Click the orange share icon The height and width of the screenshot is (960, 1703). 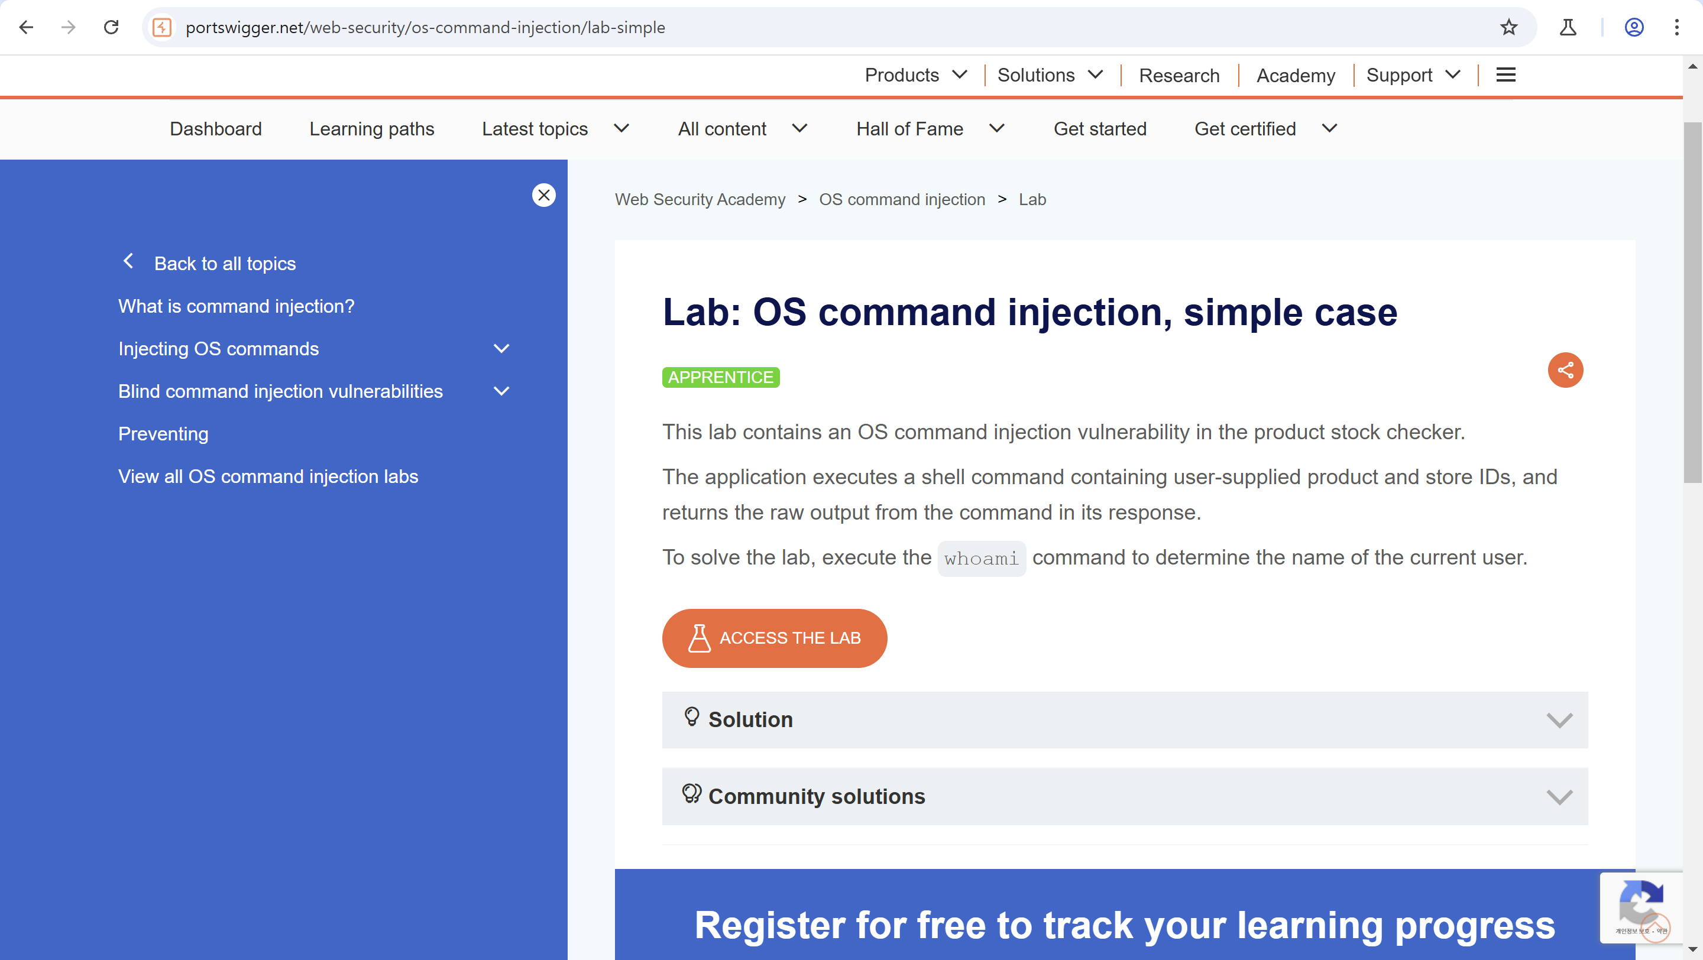point(1565,370)
